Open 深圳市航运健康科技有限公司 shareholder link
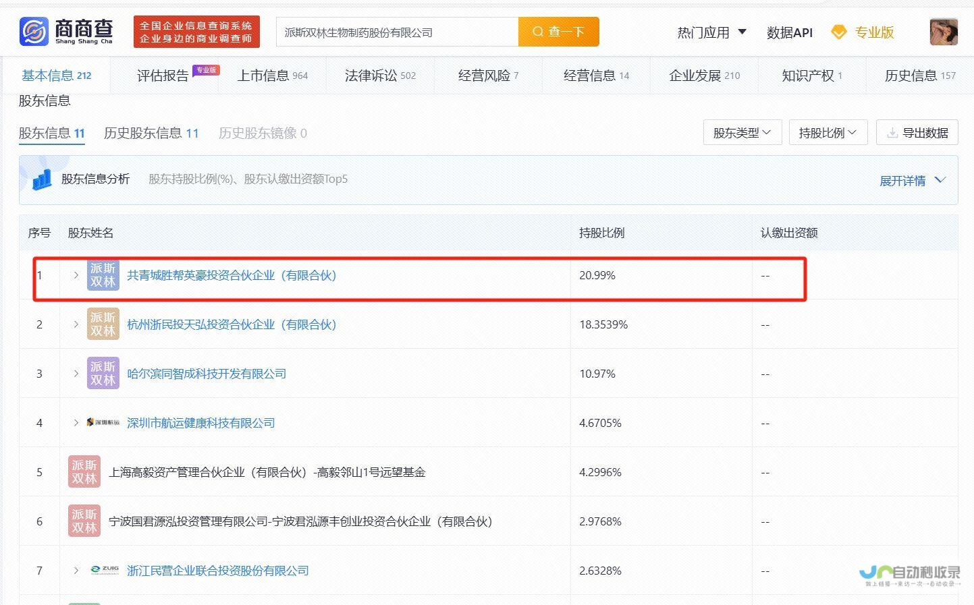974x605 pixels. tap(201, 423)
